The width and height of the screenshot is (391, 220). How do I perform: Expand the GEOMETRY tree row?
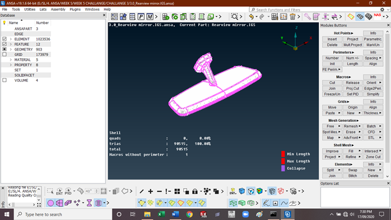(11, 49)
